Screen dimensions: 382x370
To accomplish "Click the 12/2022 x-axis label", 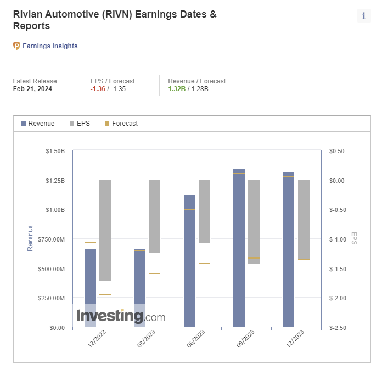I will click(97, 338).
